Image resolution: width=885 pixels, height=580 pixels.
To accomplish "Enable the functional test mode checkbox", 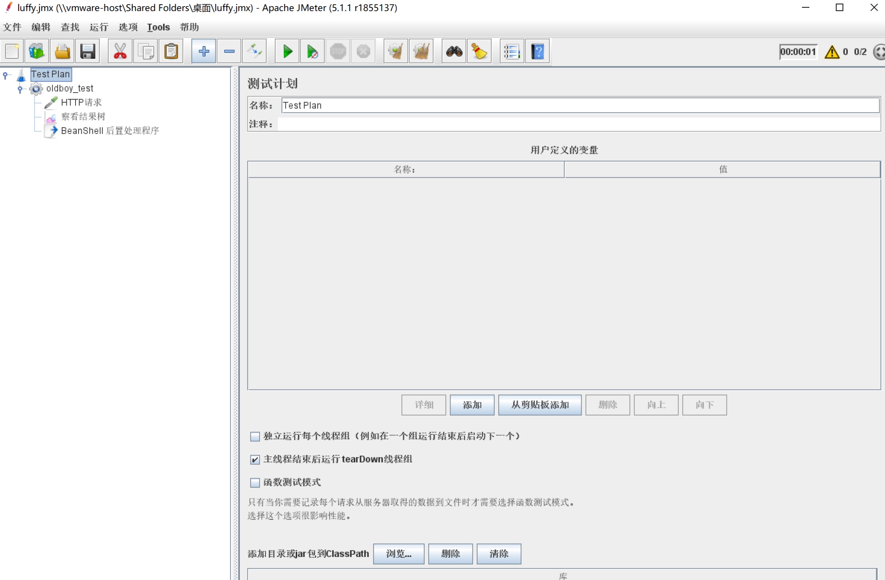I will point(255,483).
